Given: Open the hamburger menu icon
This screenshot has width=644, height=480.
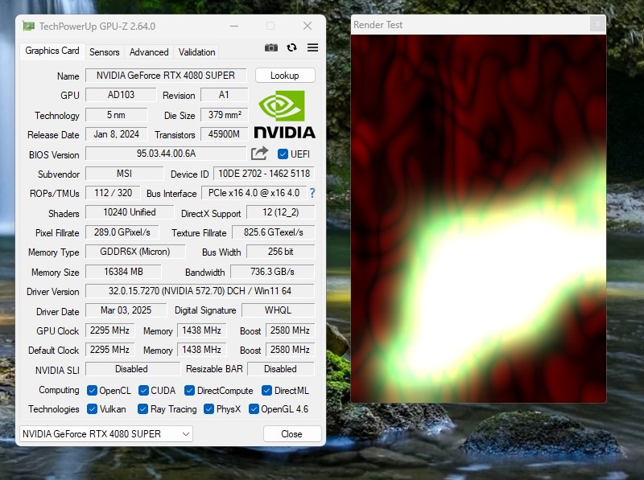Looking at the screenshot, I should point(312,47).
